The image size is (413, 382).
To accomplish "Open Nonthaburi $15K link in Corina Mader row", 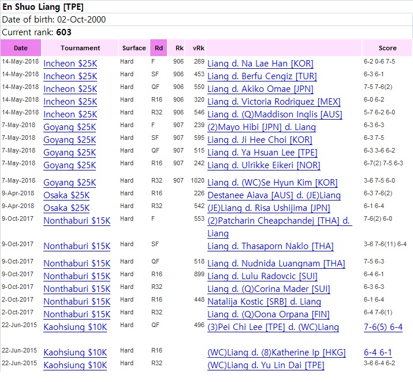I will (x=77, y=289).
